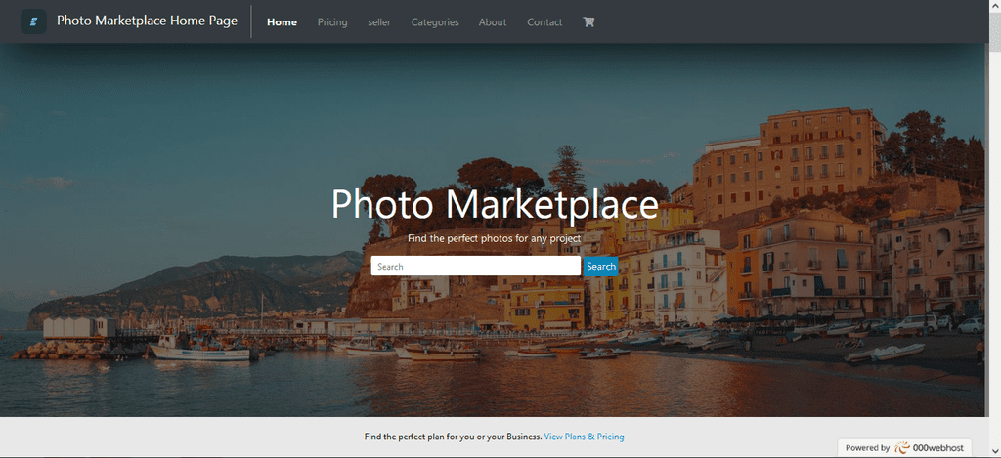Open the Home nav item
Screen dimensions: 1001x458
(x=283, y=21)
